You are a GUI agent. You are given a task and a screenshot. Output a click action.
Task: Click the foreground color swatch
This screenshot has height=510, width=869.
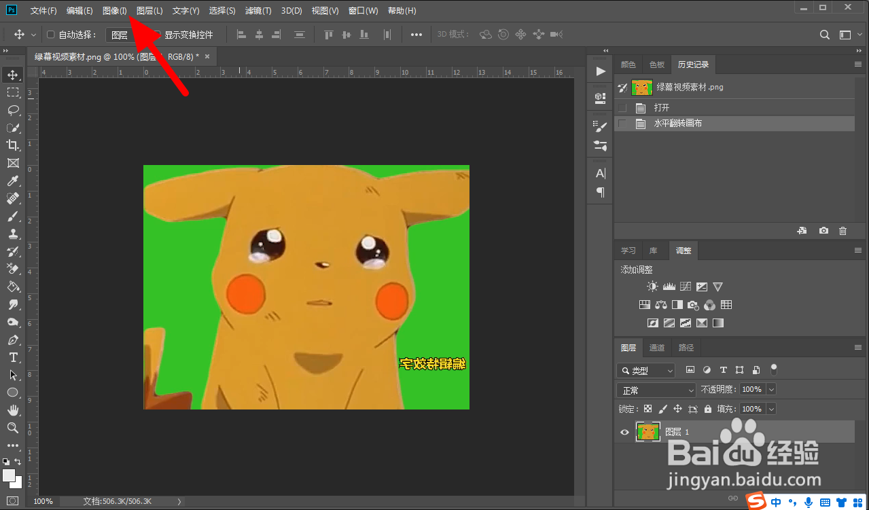point(9,475)
